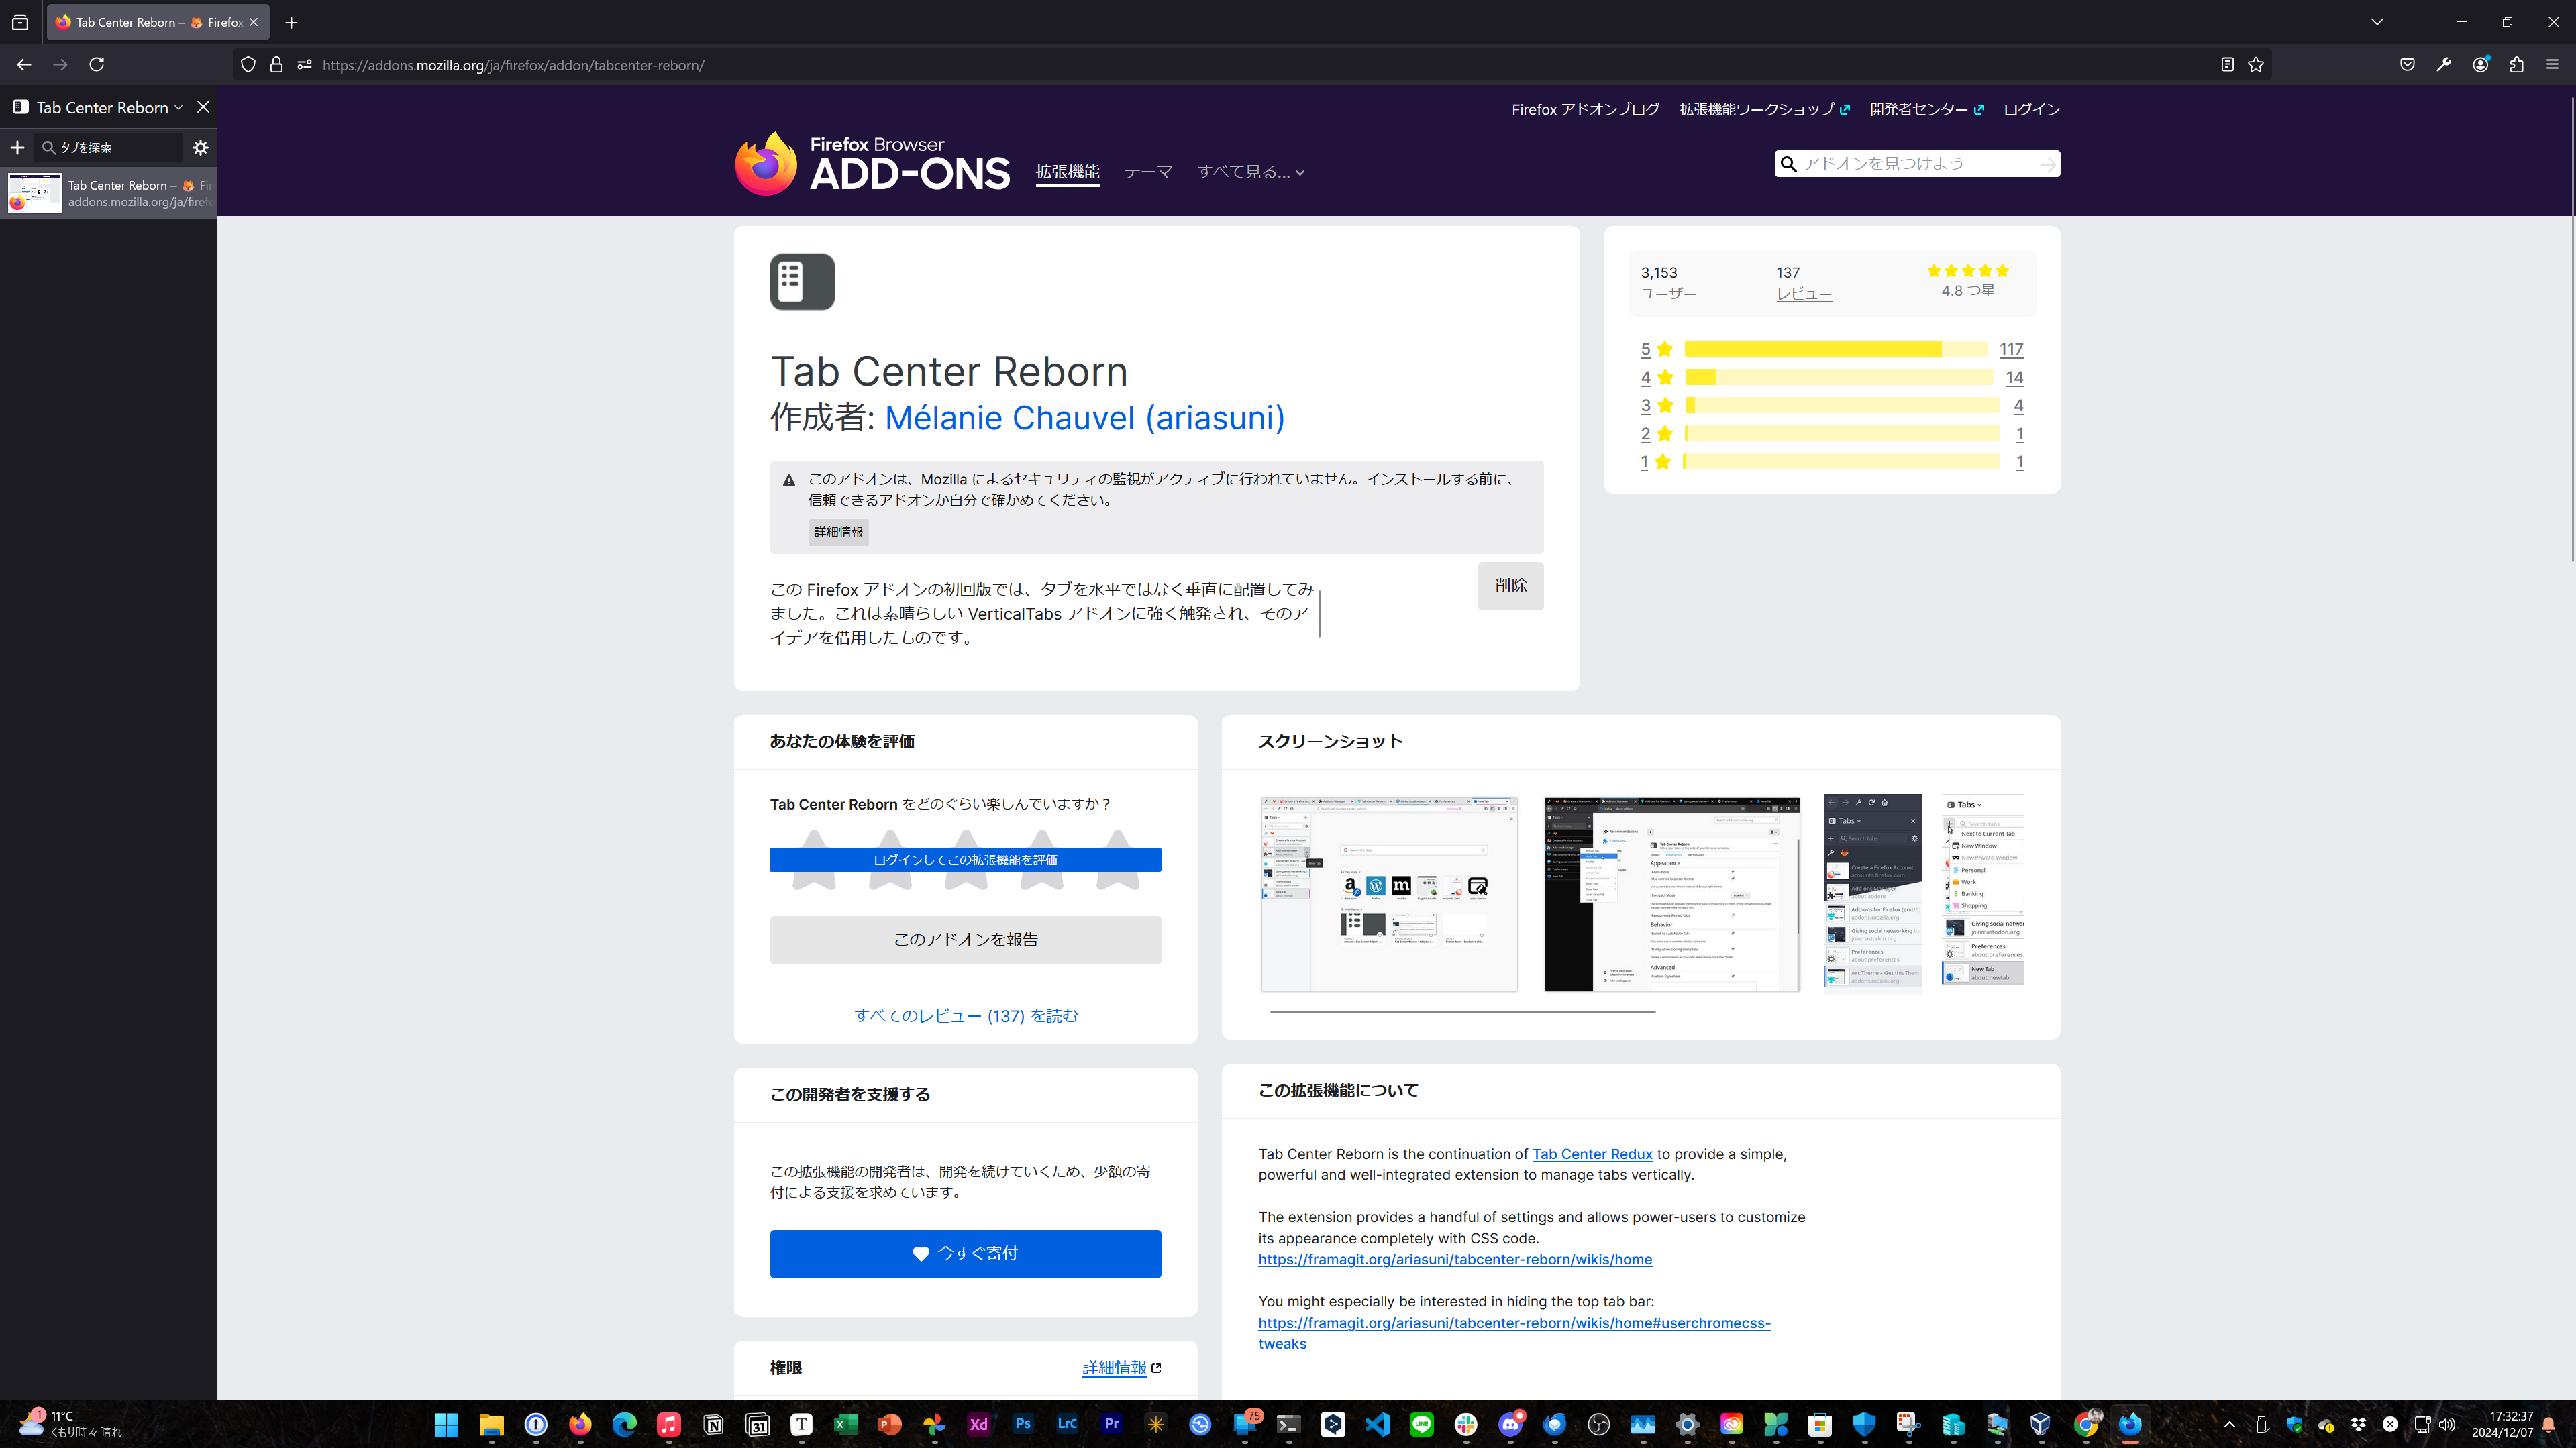Click the browser reload icon
Viewport: 2576px width, 1448px height.
[97, 65]
